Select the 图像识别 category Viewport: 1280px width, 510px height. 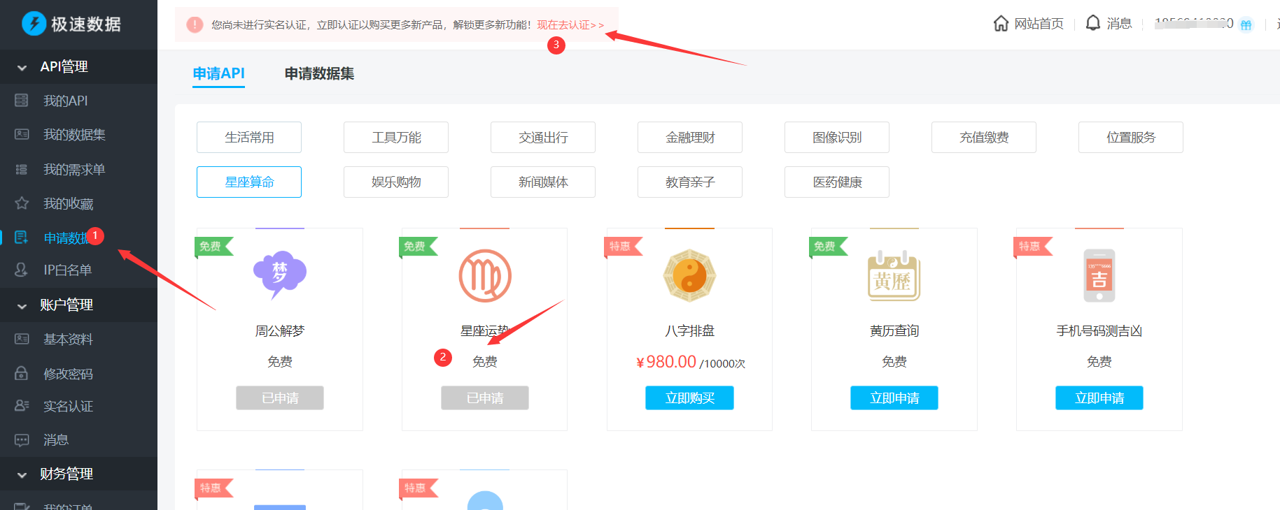(837, 138)
